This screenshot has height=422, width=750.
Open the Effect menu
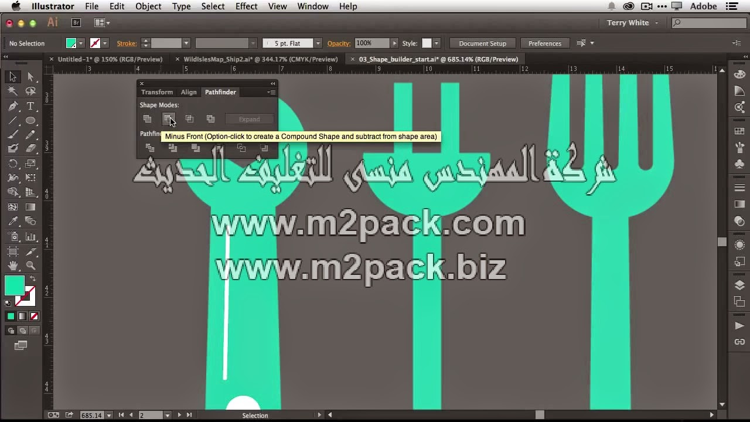click(x=246, y=6)
